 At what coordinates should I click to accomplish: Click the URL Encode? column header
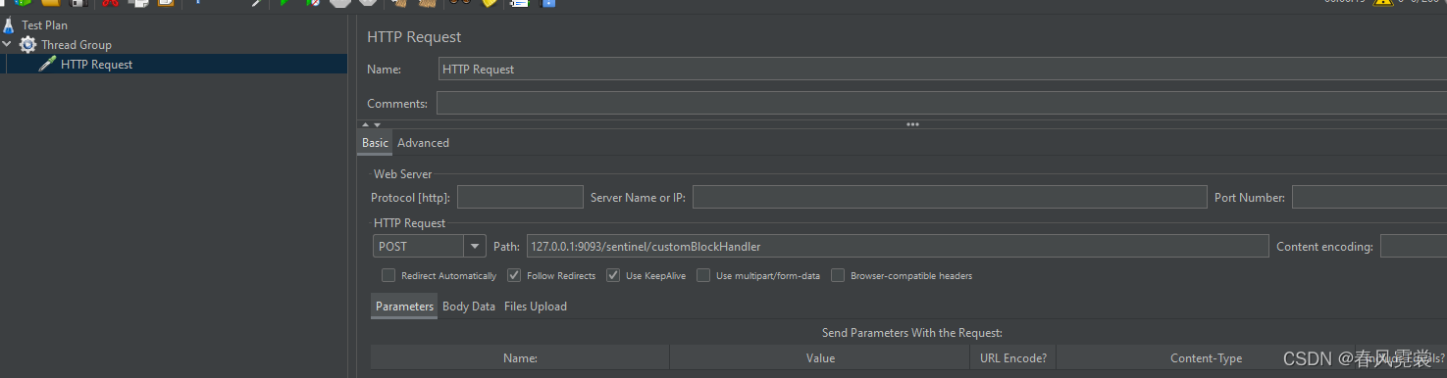pyautogui.click(x=1013, y=358)
